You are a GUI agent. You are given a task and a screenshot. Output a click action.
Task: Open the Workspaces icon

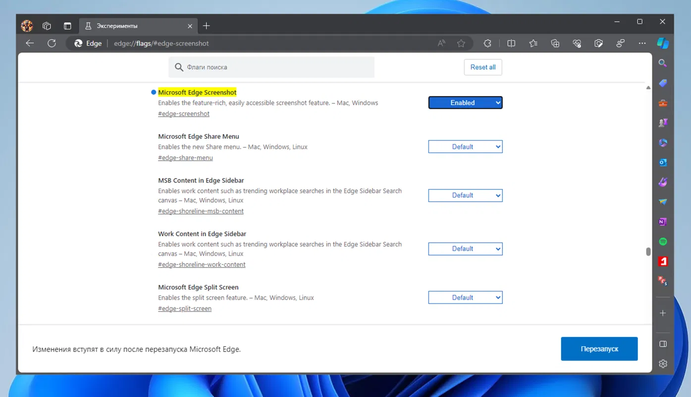pos(47,26)
